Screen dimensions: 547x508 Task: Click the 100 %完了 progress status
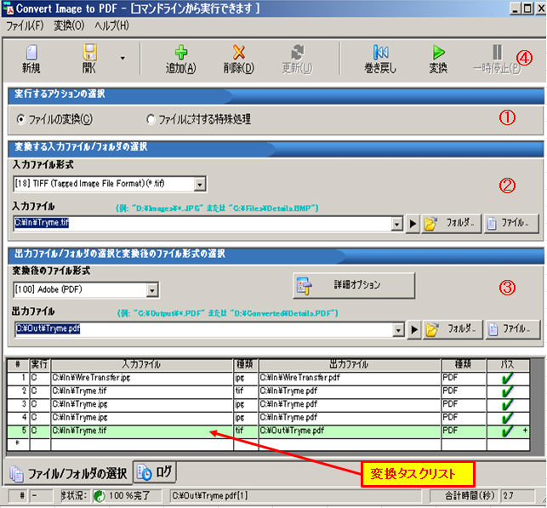tap(129, 495)
